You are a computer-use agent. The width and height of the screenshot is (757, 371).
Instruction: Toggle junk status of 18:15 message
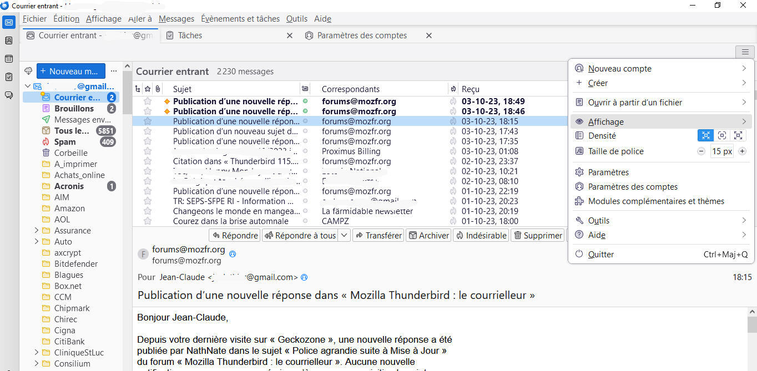[x=453, y=121]
